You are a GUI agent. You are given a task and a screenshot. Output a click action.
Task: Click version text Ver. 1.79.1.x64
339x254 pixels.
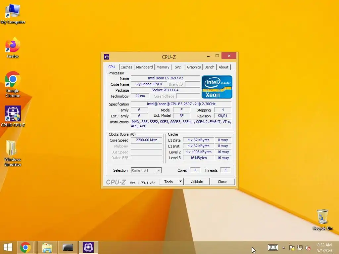click(143, 183)
